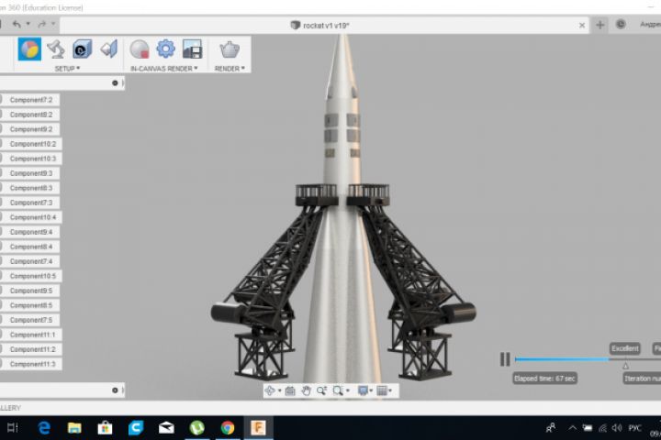Select the Decal tool icon
This screenshot has width=661, height=440.
(x=83, y=49)
